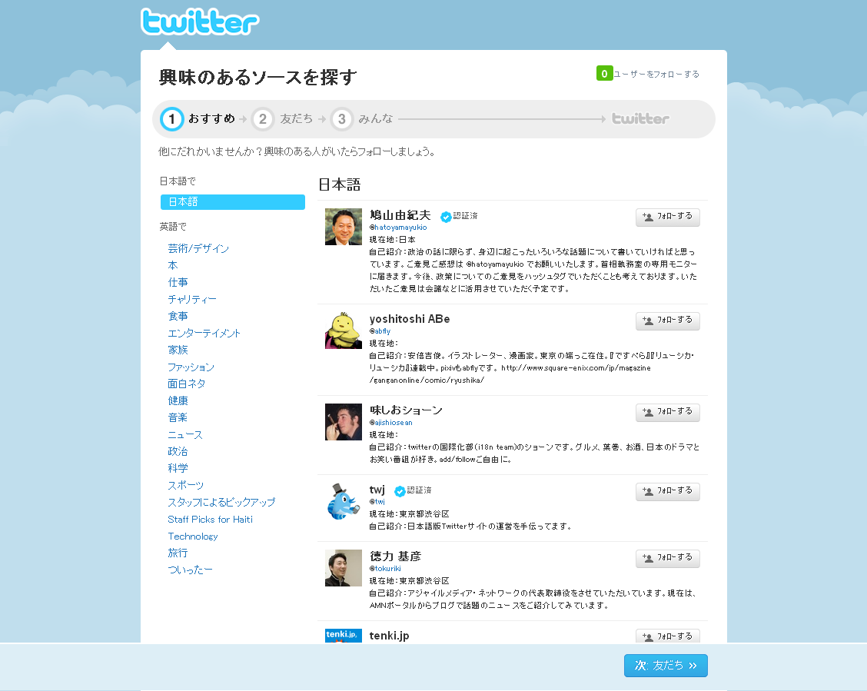
Task: Follow 徳力 基彦
Action: tap(667, 558)
